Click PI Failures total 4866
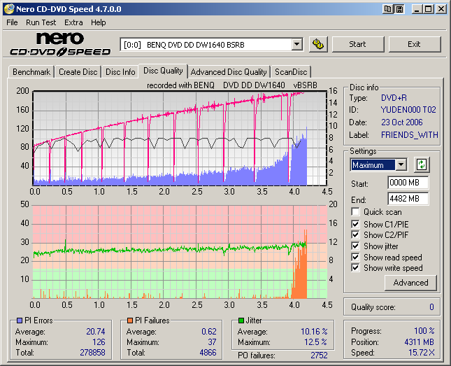 pyautogui.click(x=208, y=353)
